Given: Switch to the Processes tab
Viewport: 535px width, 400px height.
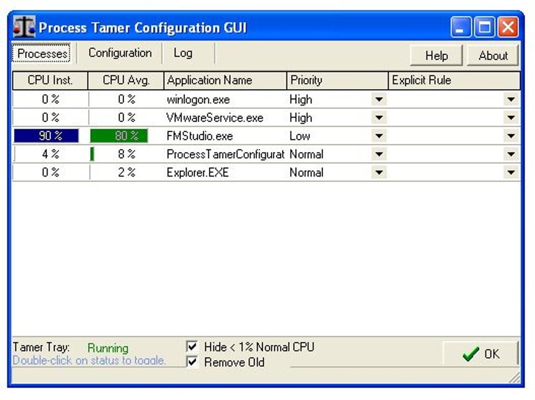Looking at the screenshot, I should 42,53.
